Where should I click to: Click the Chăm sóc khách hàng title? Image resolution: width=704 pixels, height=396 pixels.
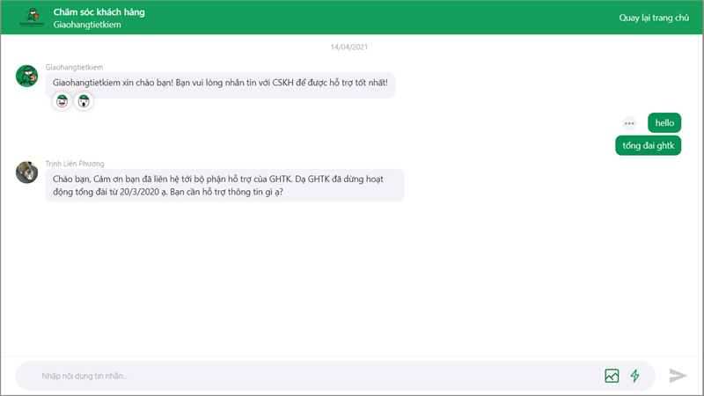coord(99,11)
